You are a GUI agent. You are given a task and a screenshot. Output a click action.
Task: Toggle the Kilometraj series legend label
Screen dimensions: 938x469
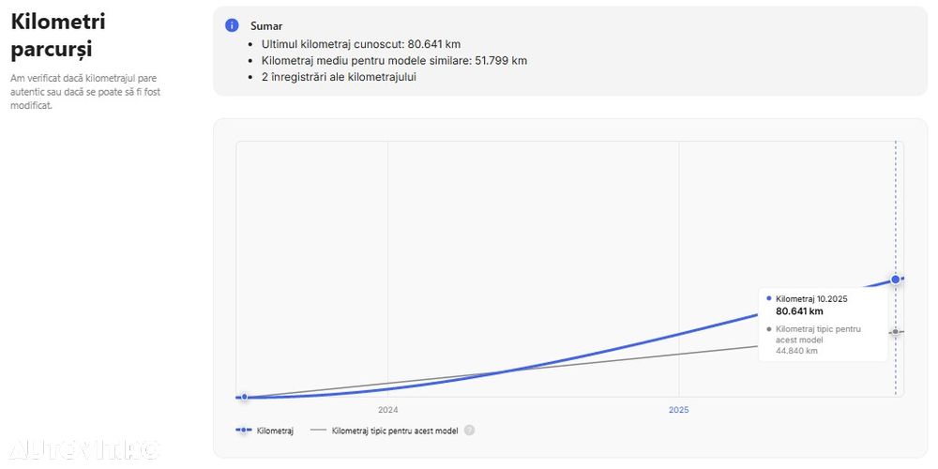[275, 431]
